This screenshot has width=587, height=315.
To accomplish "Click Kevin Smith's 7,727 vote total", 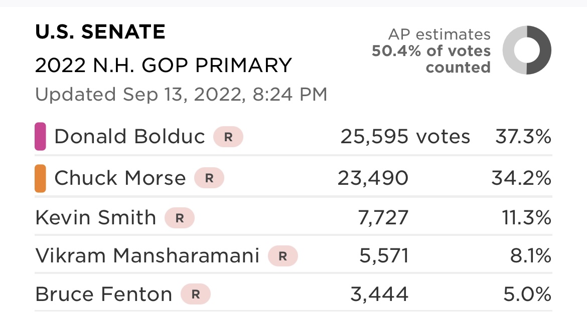I will click(x=384, y=218).
